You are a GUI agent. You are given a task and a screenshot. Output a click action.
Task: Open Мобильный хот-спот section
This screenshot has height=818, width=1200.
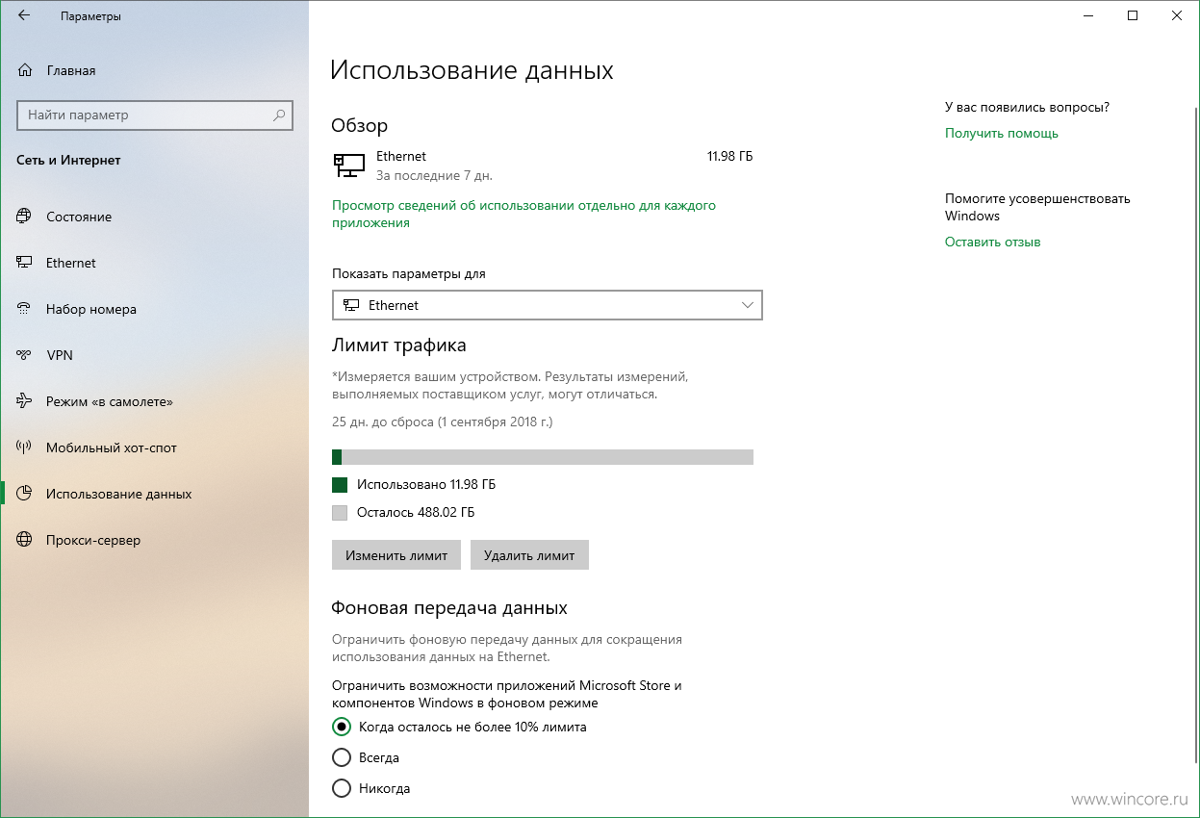pos(154,447)
